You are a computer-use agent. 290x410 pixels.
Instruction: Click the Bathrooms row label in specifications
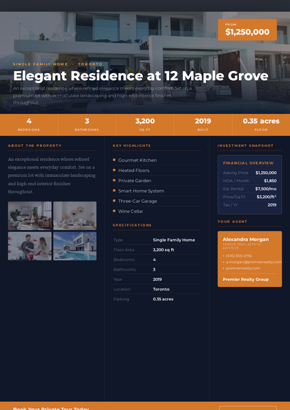pyautogui.click(x=124, y=270)
